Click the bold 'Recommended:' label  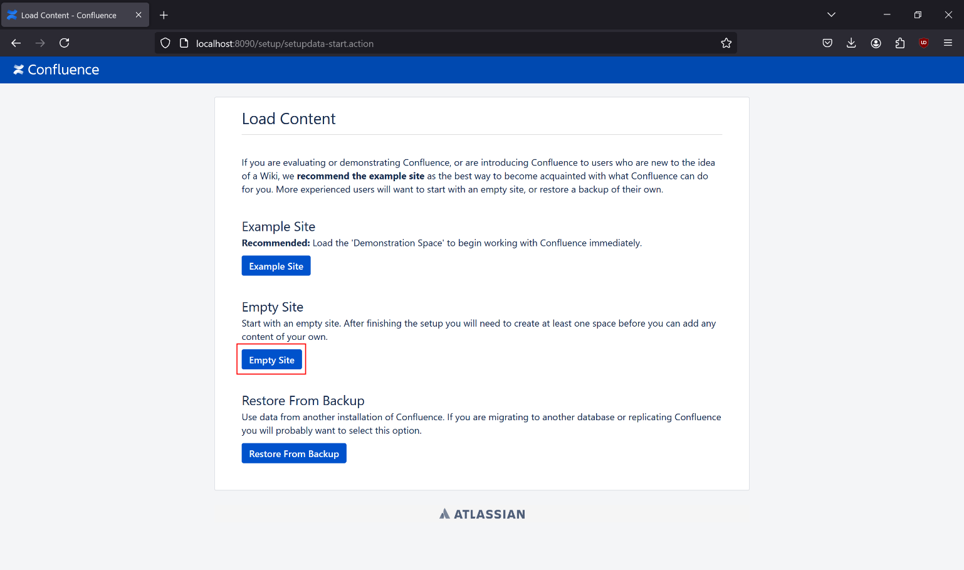point(276,243)
